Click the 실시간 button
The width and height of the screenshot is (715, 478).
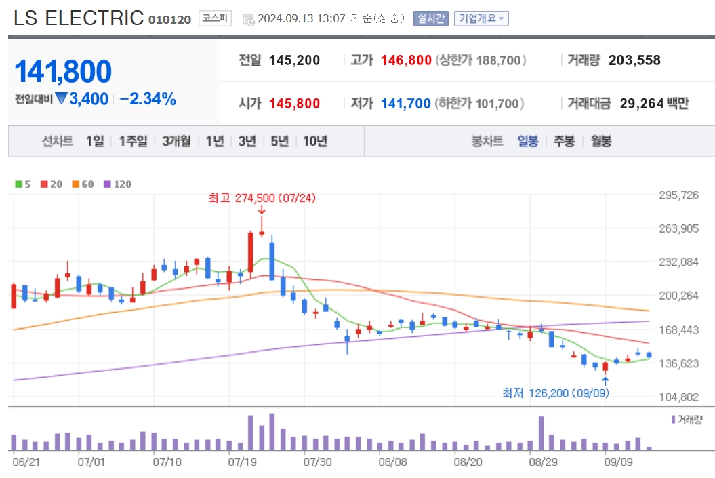click(431, 18)
